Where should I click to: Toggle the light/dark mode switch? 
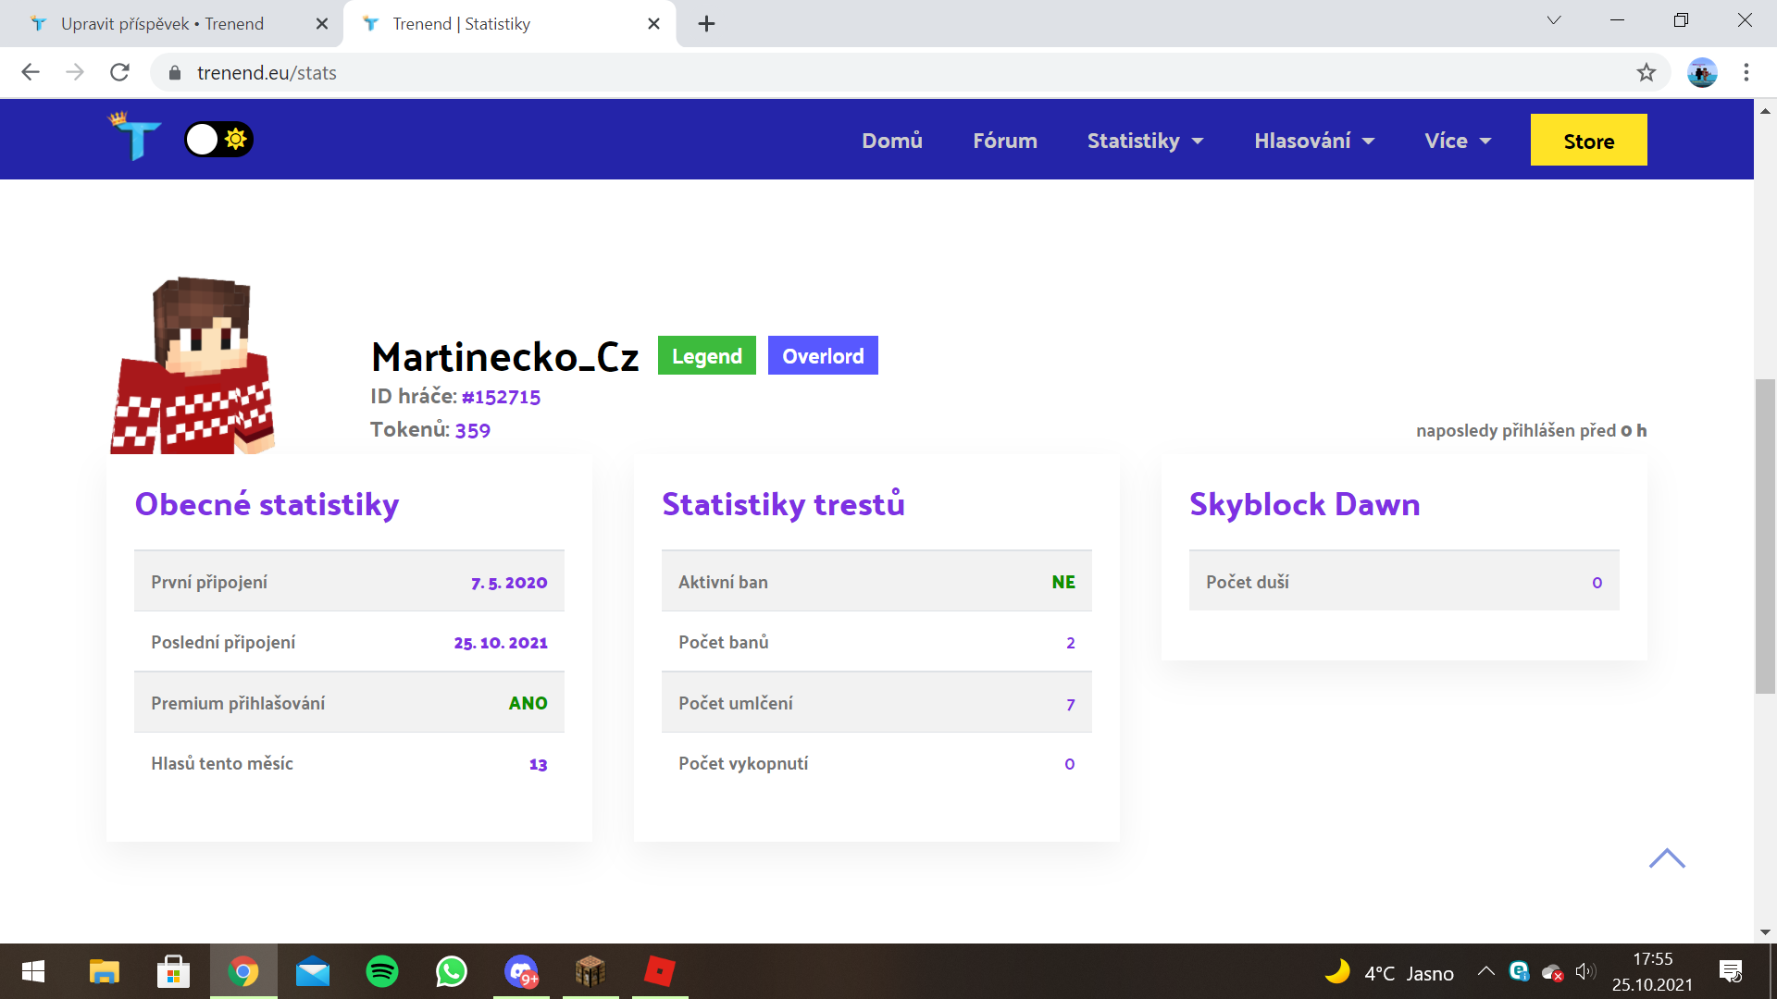point(218,140)
